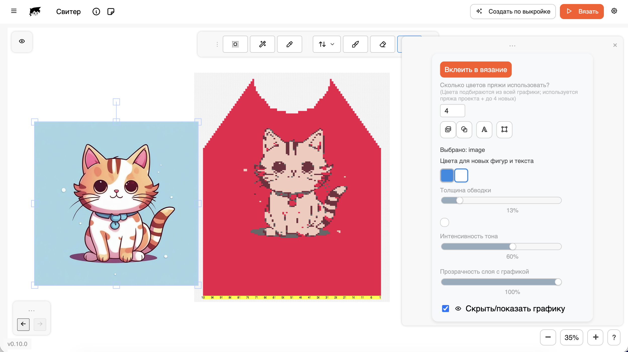Click the Вклеить в вязание button

[476, 70]
